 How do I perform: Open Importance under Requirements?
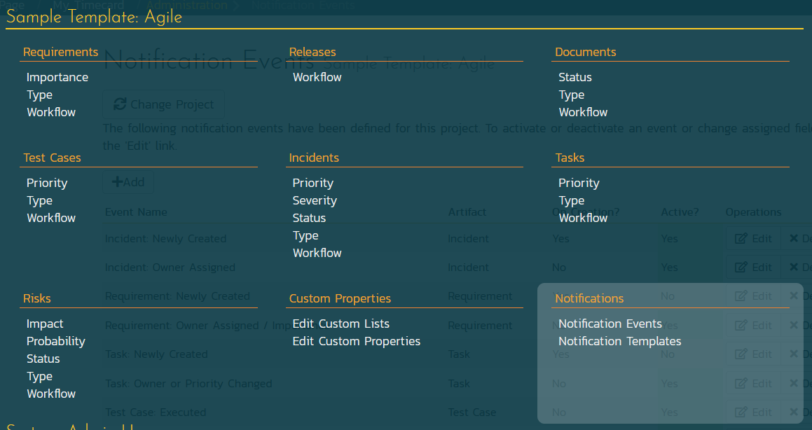57,77
